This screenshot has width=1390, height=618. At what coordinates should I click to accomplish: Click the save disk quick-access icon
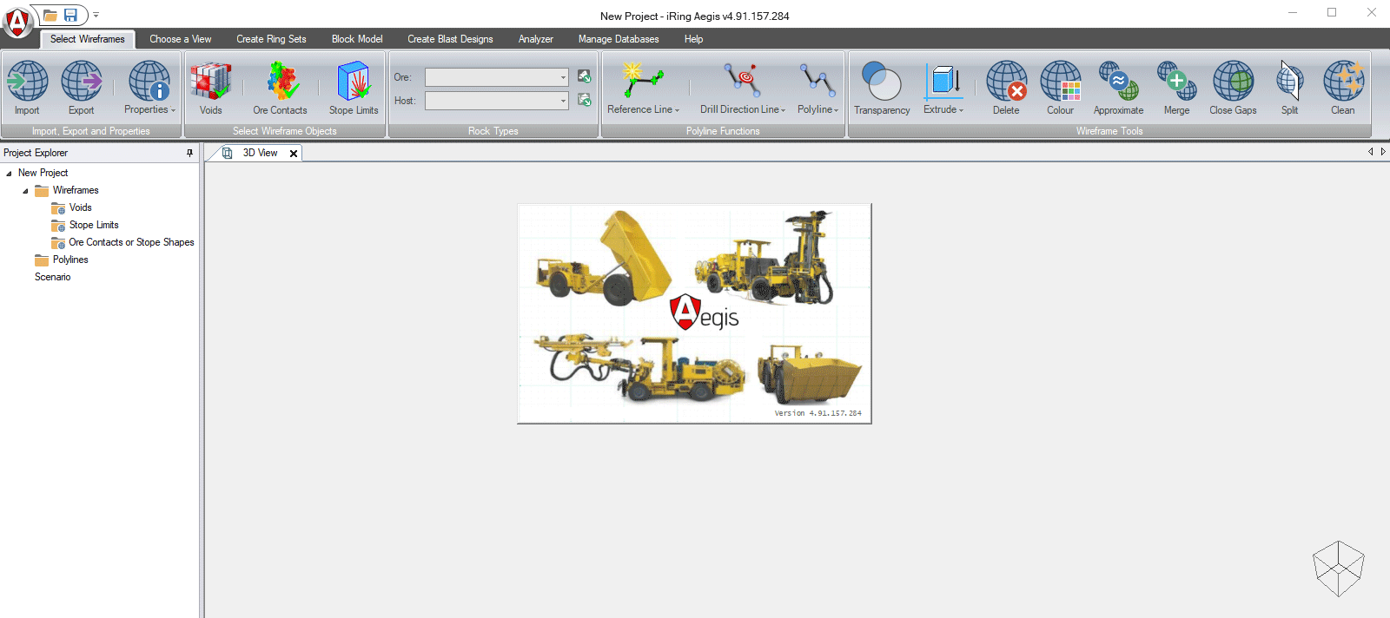click(70, 16)
